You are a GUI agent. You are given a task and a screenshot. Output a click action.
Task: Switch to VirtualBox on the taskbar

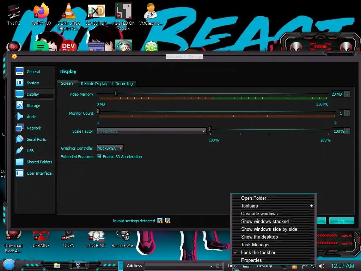(78, 265)
